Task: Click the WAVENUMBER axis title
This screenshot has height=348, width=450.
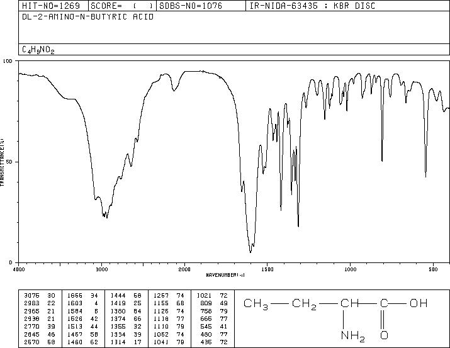Action: pos(225,275)
